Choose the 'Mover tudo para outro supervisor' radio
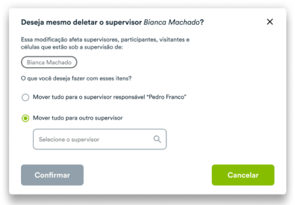 25,118
